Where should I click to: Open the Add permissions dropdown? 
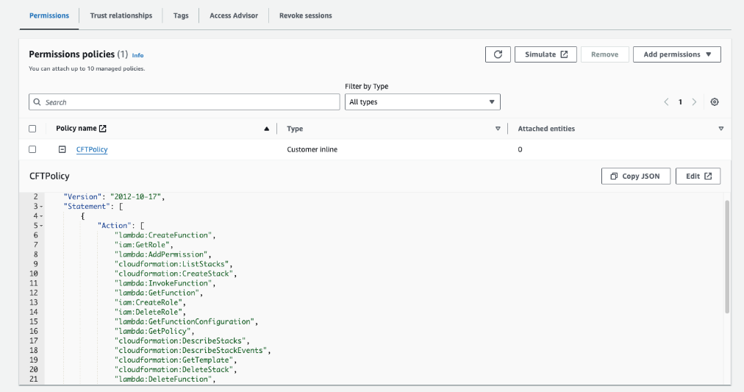(676, 54)
